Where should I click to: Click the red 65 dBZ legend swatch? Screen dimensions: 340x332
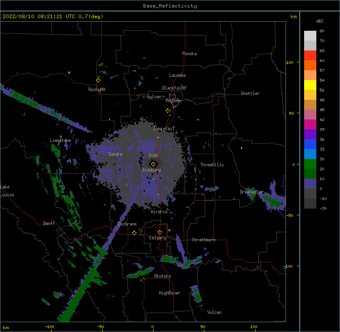click(x=310, y=55)
